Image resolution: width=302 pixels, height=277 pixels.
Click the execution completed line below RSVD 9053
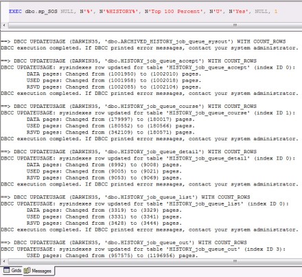tap(150, 184)
